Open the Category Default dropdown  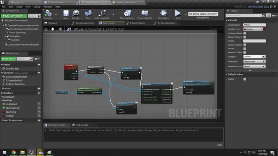pyautogui.click(x=255, y=57)
